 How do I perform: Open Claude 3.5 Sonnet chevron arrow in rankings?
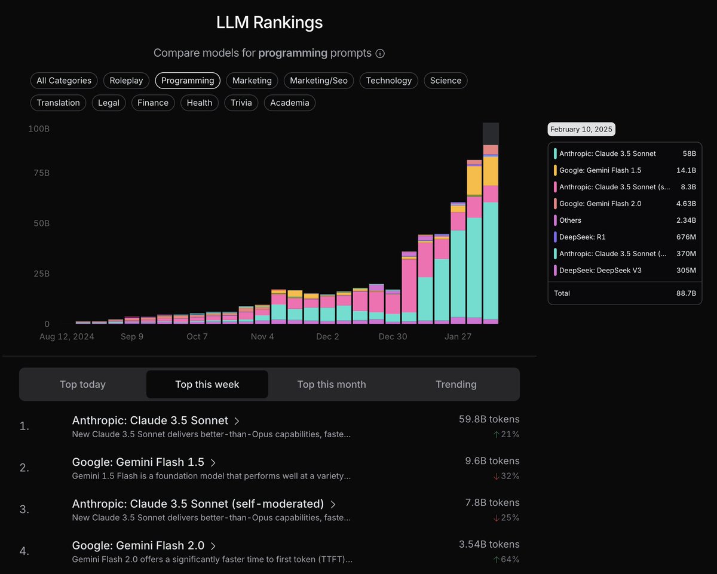237,421
